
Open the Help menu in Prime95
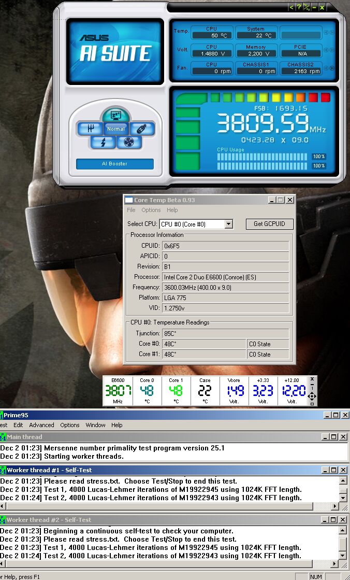(x=117, y=425)
